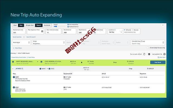
Task: Click the $1,638.24 price in green row
Action: pyautogui.click(x=130, y=61)
